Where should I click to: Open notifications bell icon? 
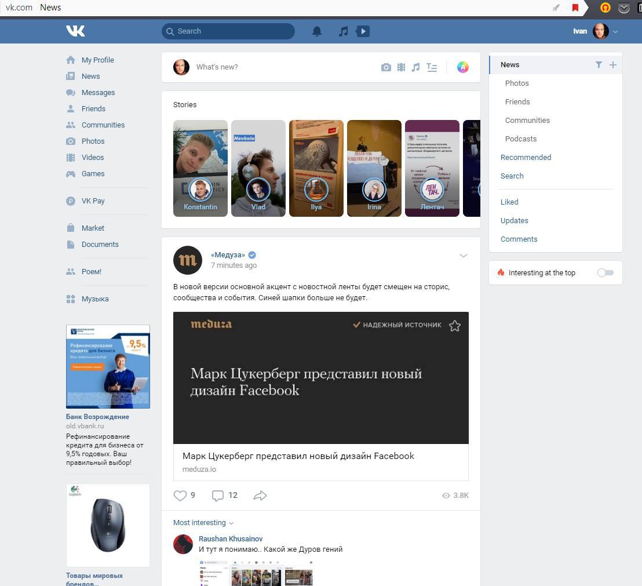[317, 31]
